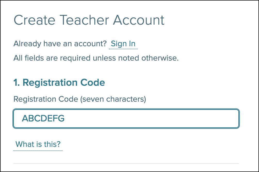Click inside the highlighted registration code box
Viewport: 259px width, 172px height.
pyautogui.click(x=126, y=119)
